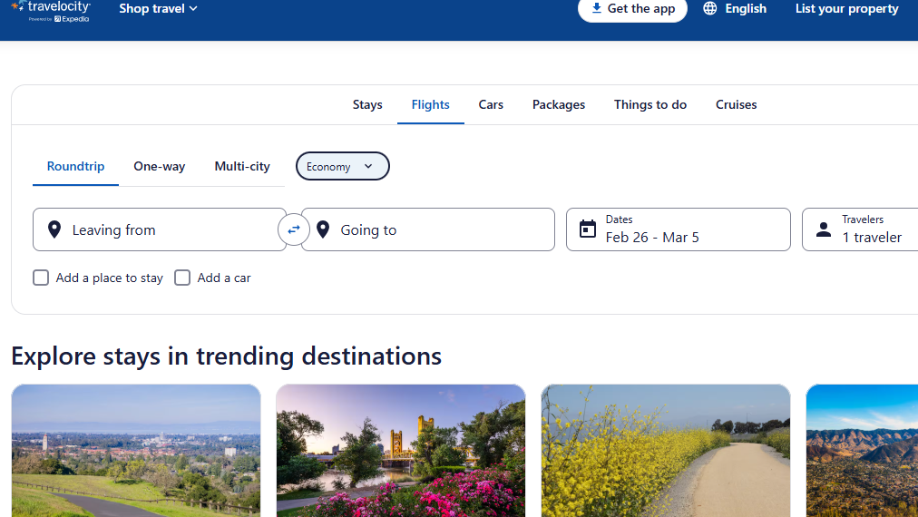This screenshot has width=918, height=517.
Task: Select the One-way trip tab
Action: [x=160, y=166]
